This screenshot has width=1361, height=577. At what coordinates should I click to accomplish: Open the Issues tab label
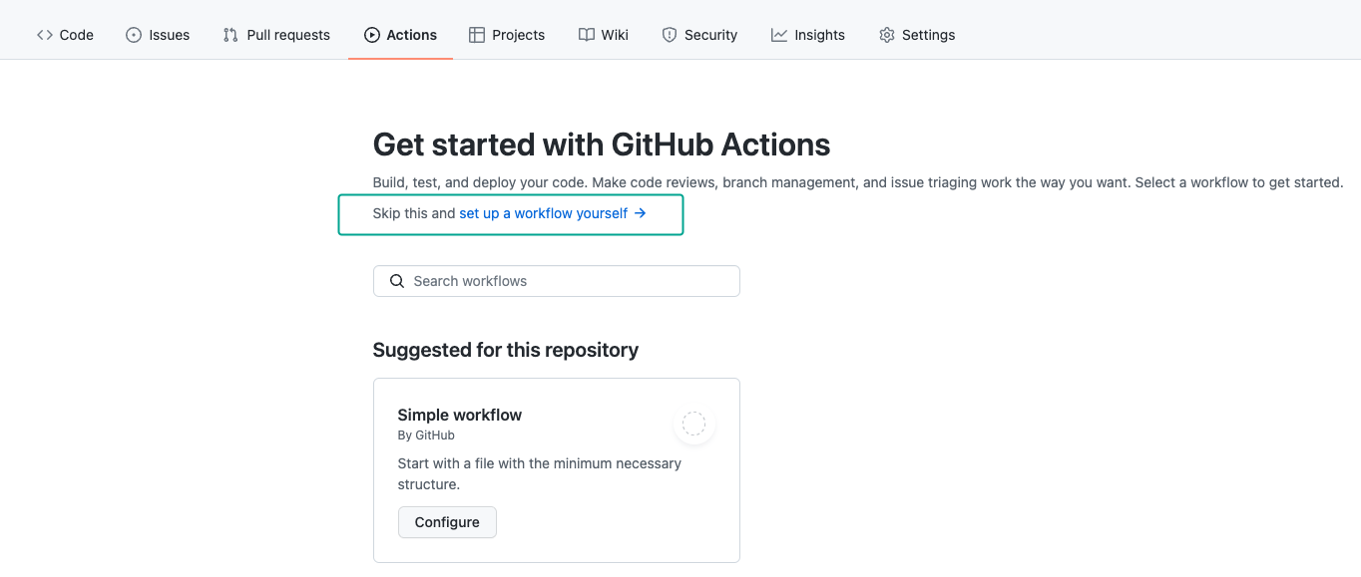point(170,35)
